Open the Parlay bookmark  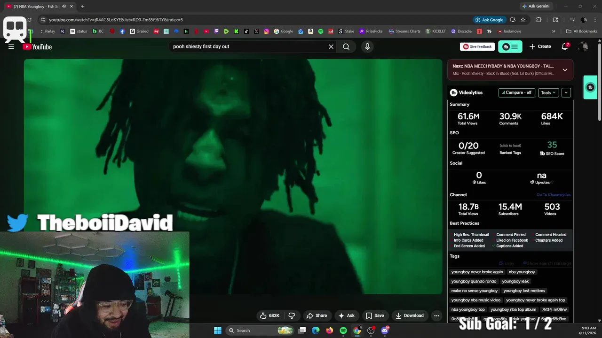pos(47,31)
